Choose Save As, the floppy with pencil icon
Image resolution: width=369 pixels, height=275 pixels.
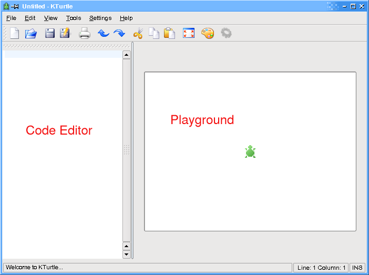click(x=65, y=33)
